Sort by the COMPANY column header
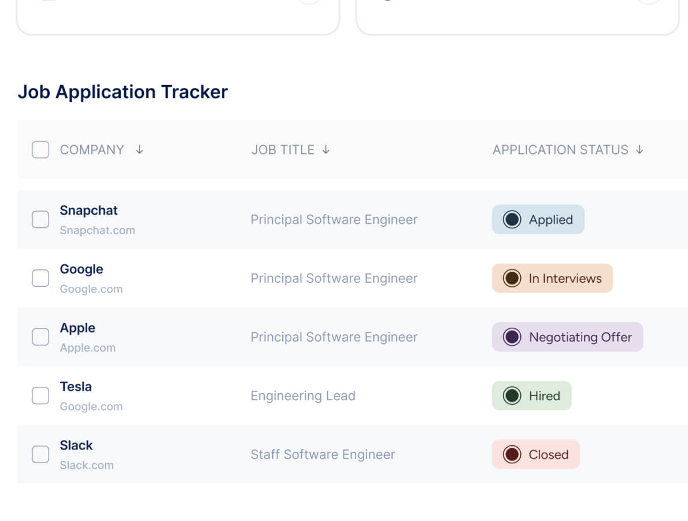This screenshot has height=521, width=688. click(x=92, y=150)
